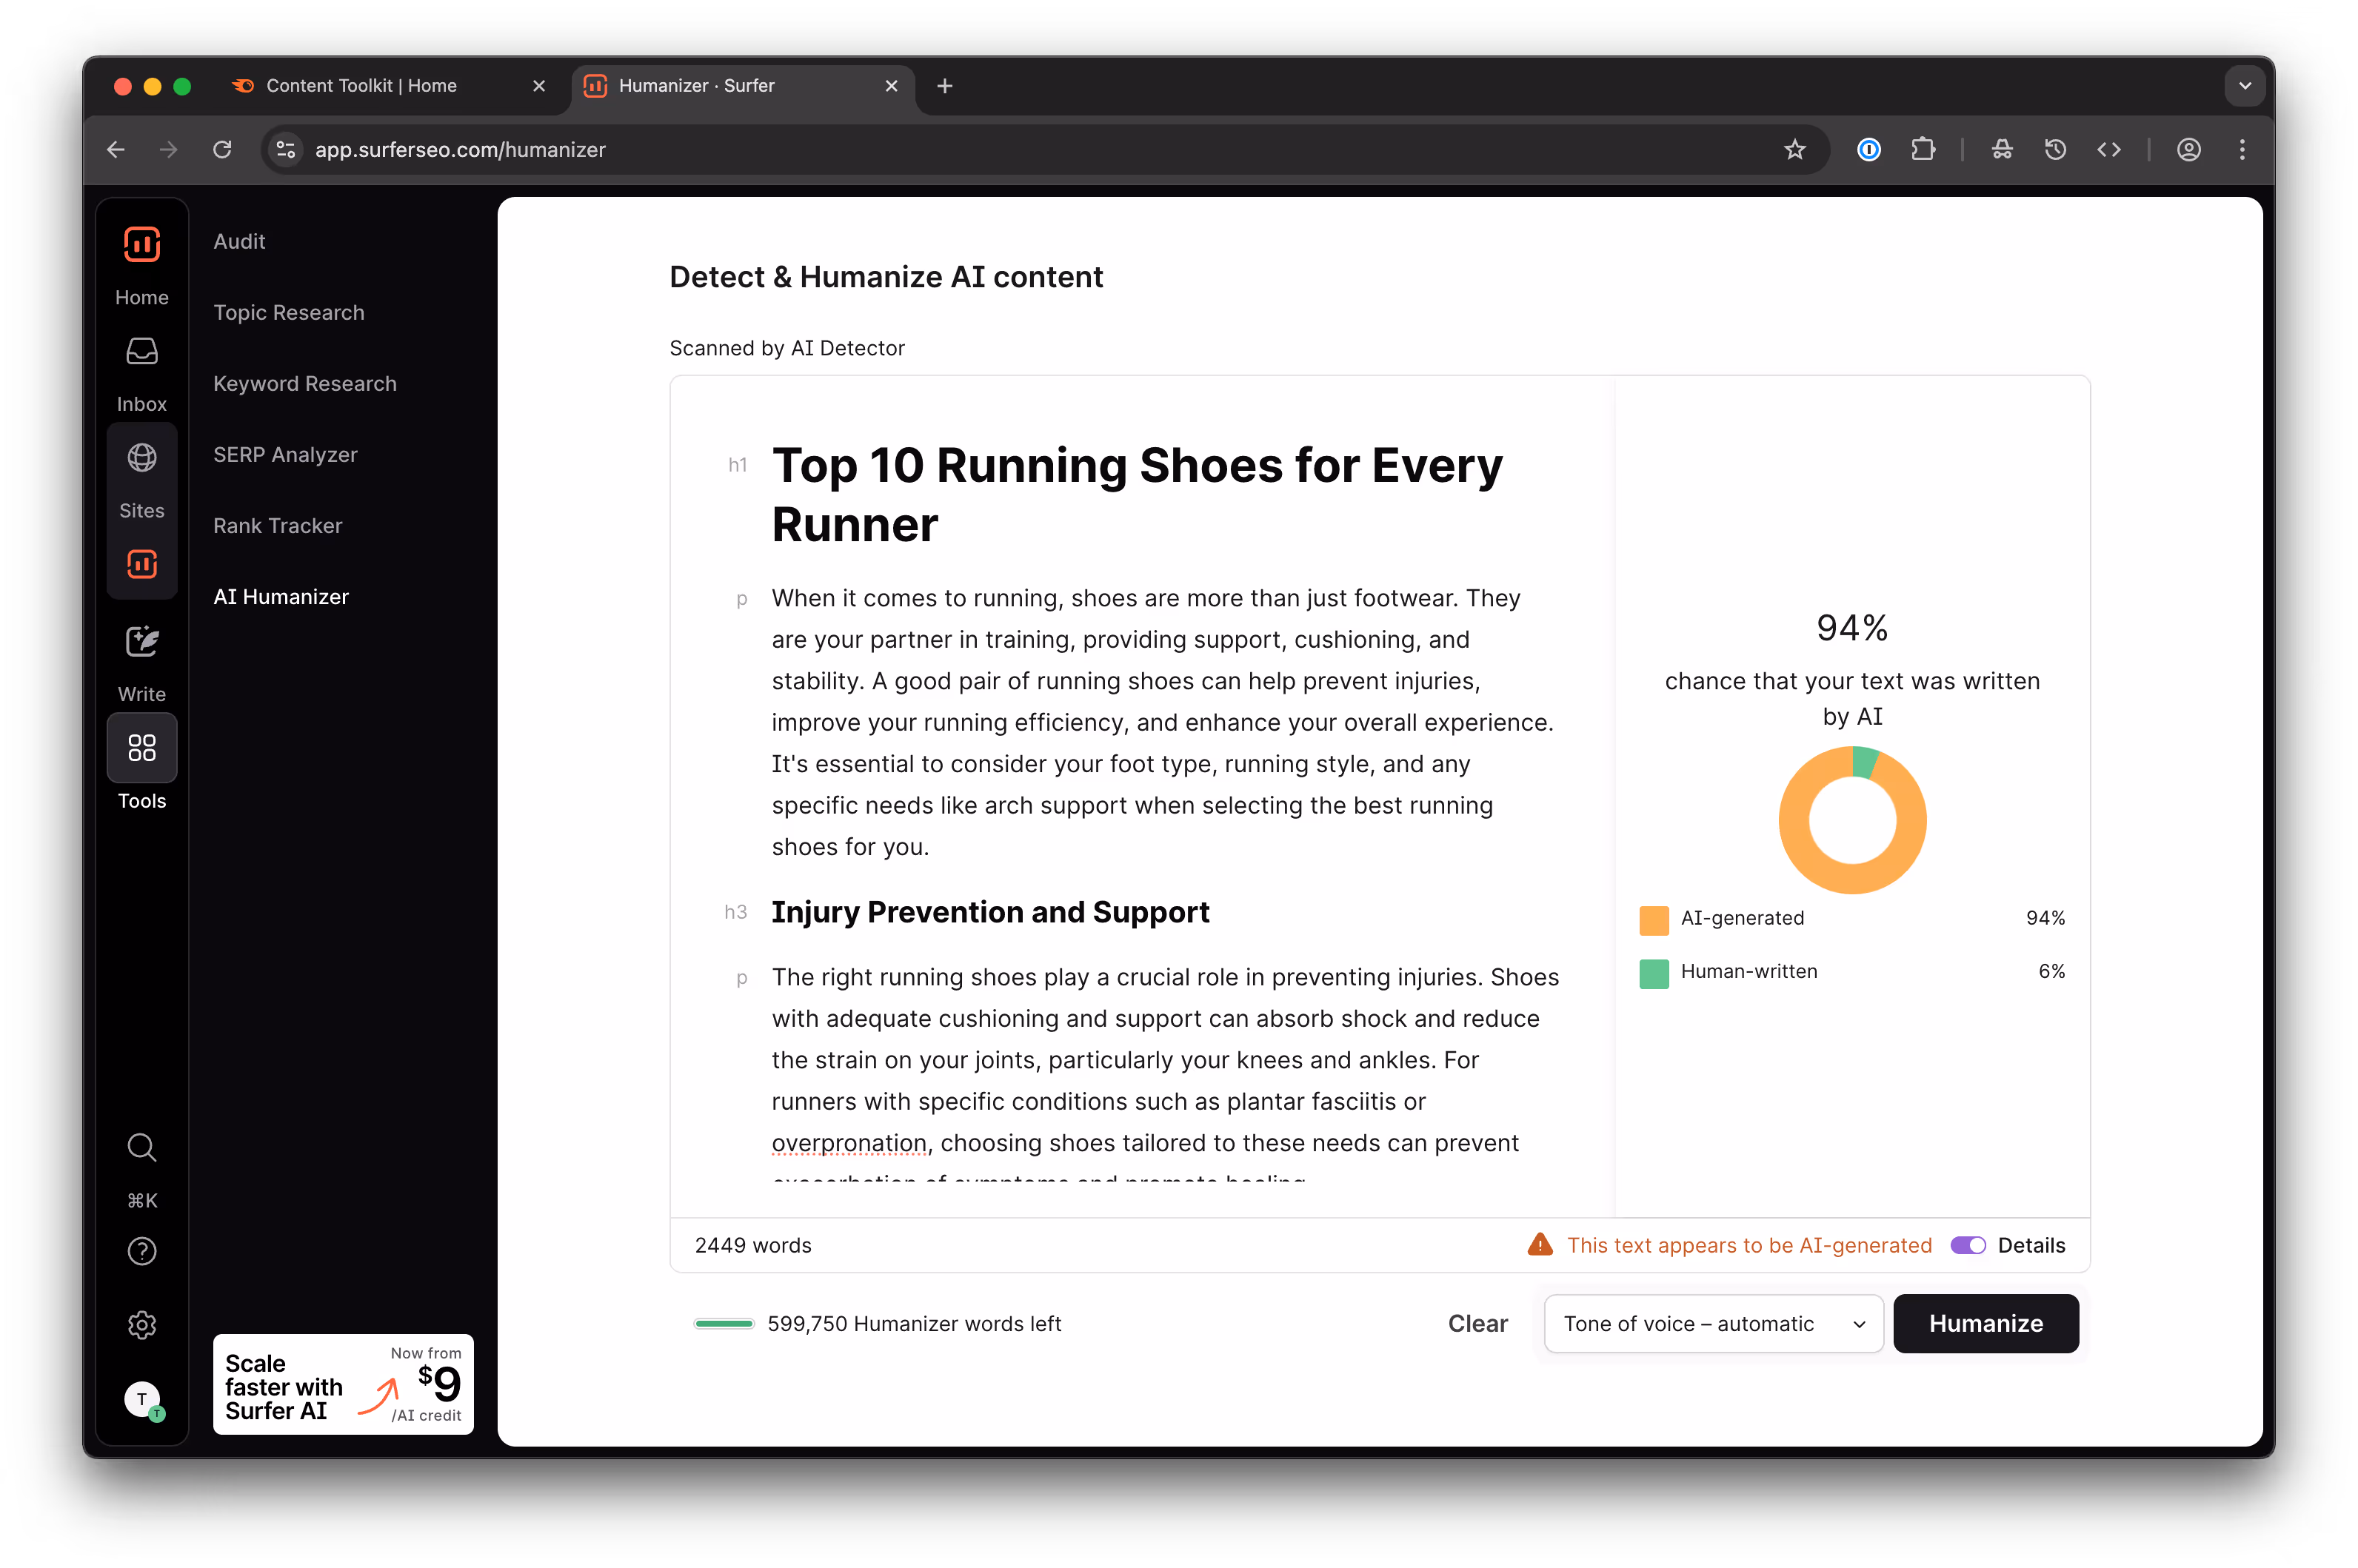Select the Tools grid icon
This screenshot has height=1568, width=2358.
pyautogui.click(x=141, y=748)
